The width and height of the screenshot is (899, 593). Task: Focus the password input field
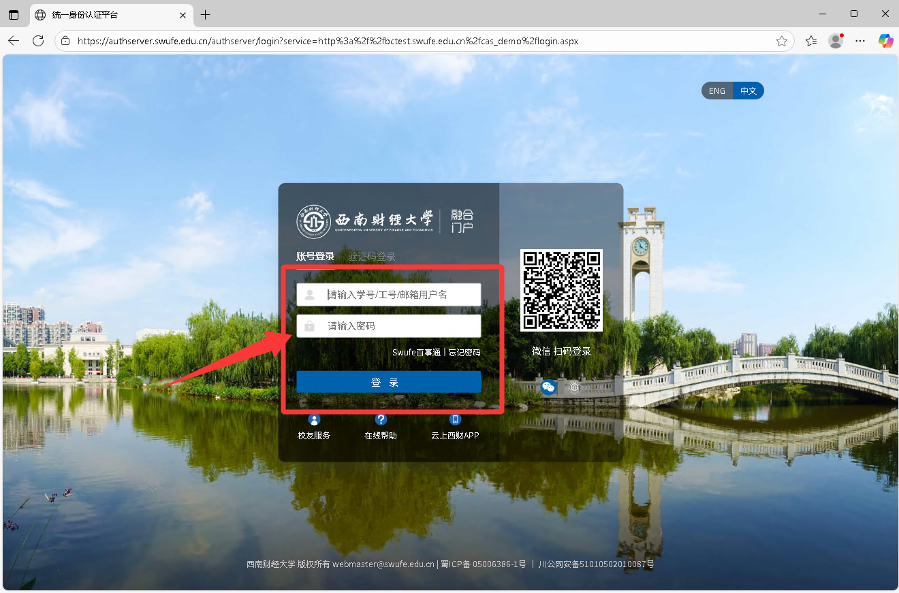click(x=389, y=326)
